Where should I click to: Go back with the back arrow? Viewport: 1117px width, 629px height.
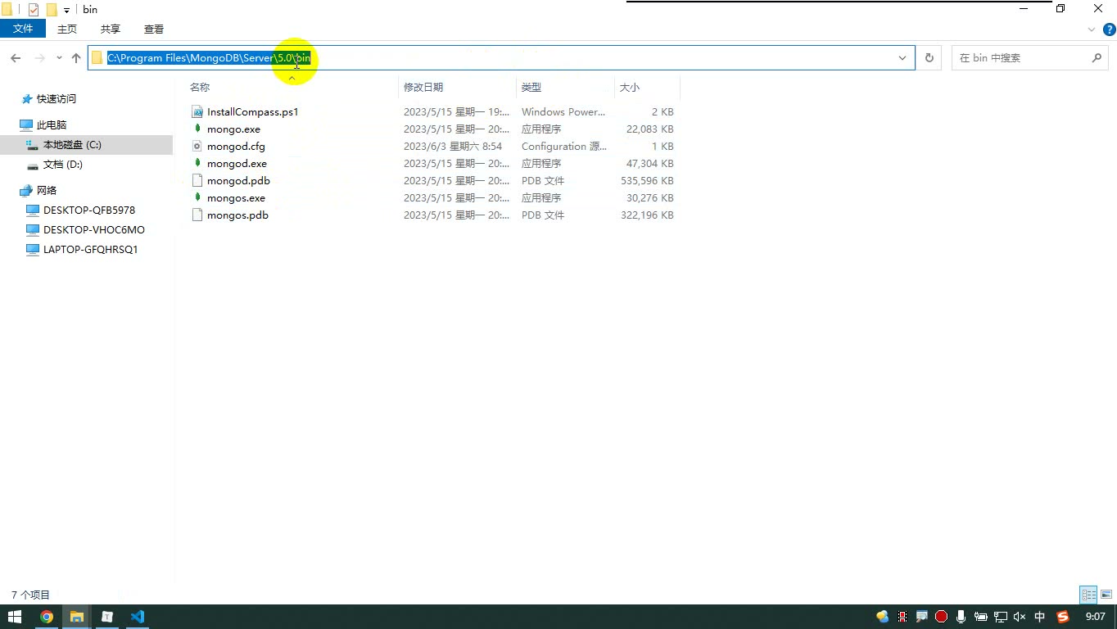coord(16,58)
